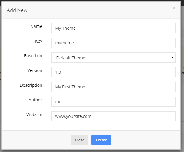
Task: Click the Based on label
Action: [33, 56]
